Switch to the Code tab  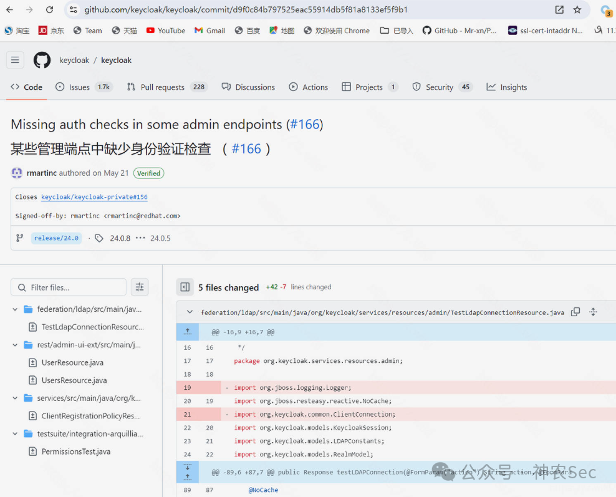[26, 87]
